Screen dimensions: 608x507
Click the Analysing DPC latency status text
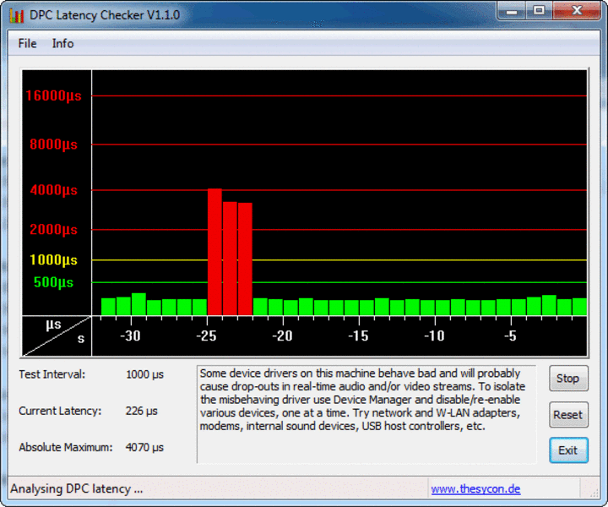coord(76,489)
